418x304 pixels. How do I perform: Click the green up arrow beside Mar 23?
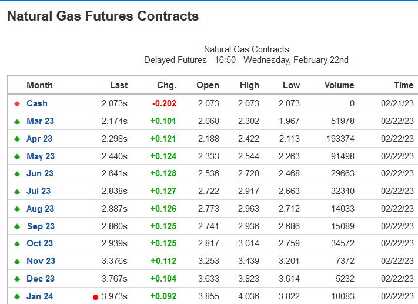pos(17,121)
